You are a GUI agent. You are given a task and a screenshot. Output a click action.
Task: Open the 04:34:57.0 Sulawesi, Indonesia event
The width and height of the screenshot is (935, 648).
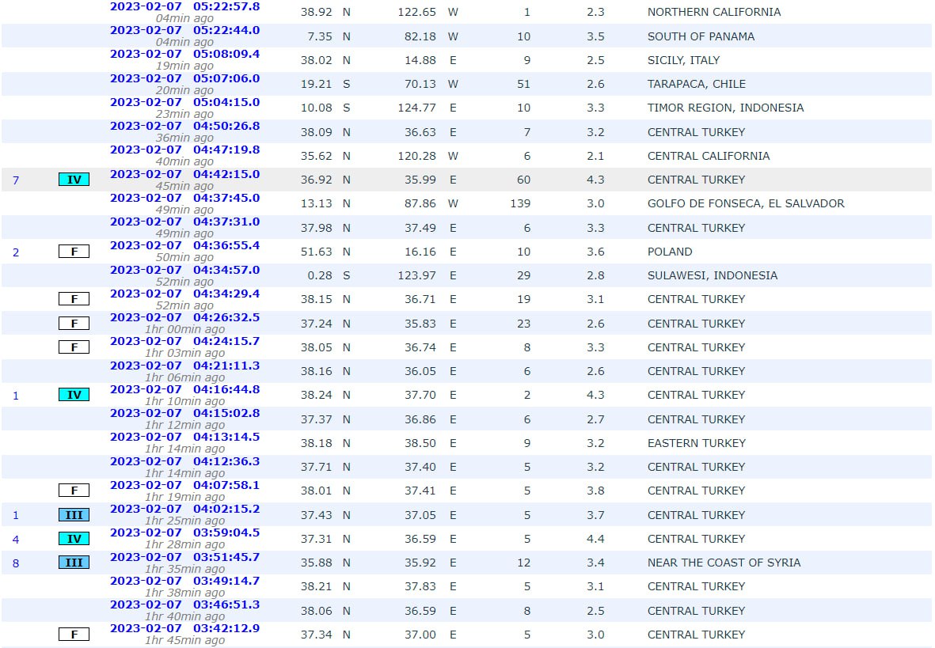click(184, 270)
